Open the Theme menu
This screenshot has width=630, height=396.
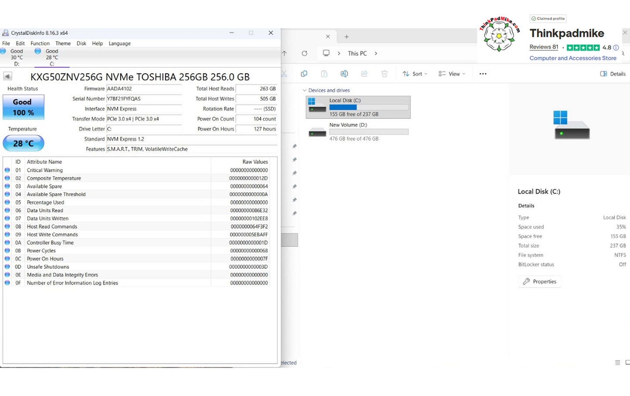63,44
